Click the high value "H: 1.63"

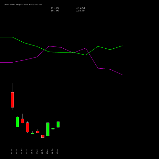pyautogui.click(x=80, y=8)
